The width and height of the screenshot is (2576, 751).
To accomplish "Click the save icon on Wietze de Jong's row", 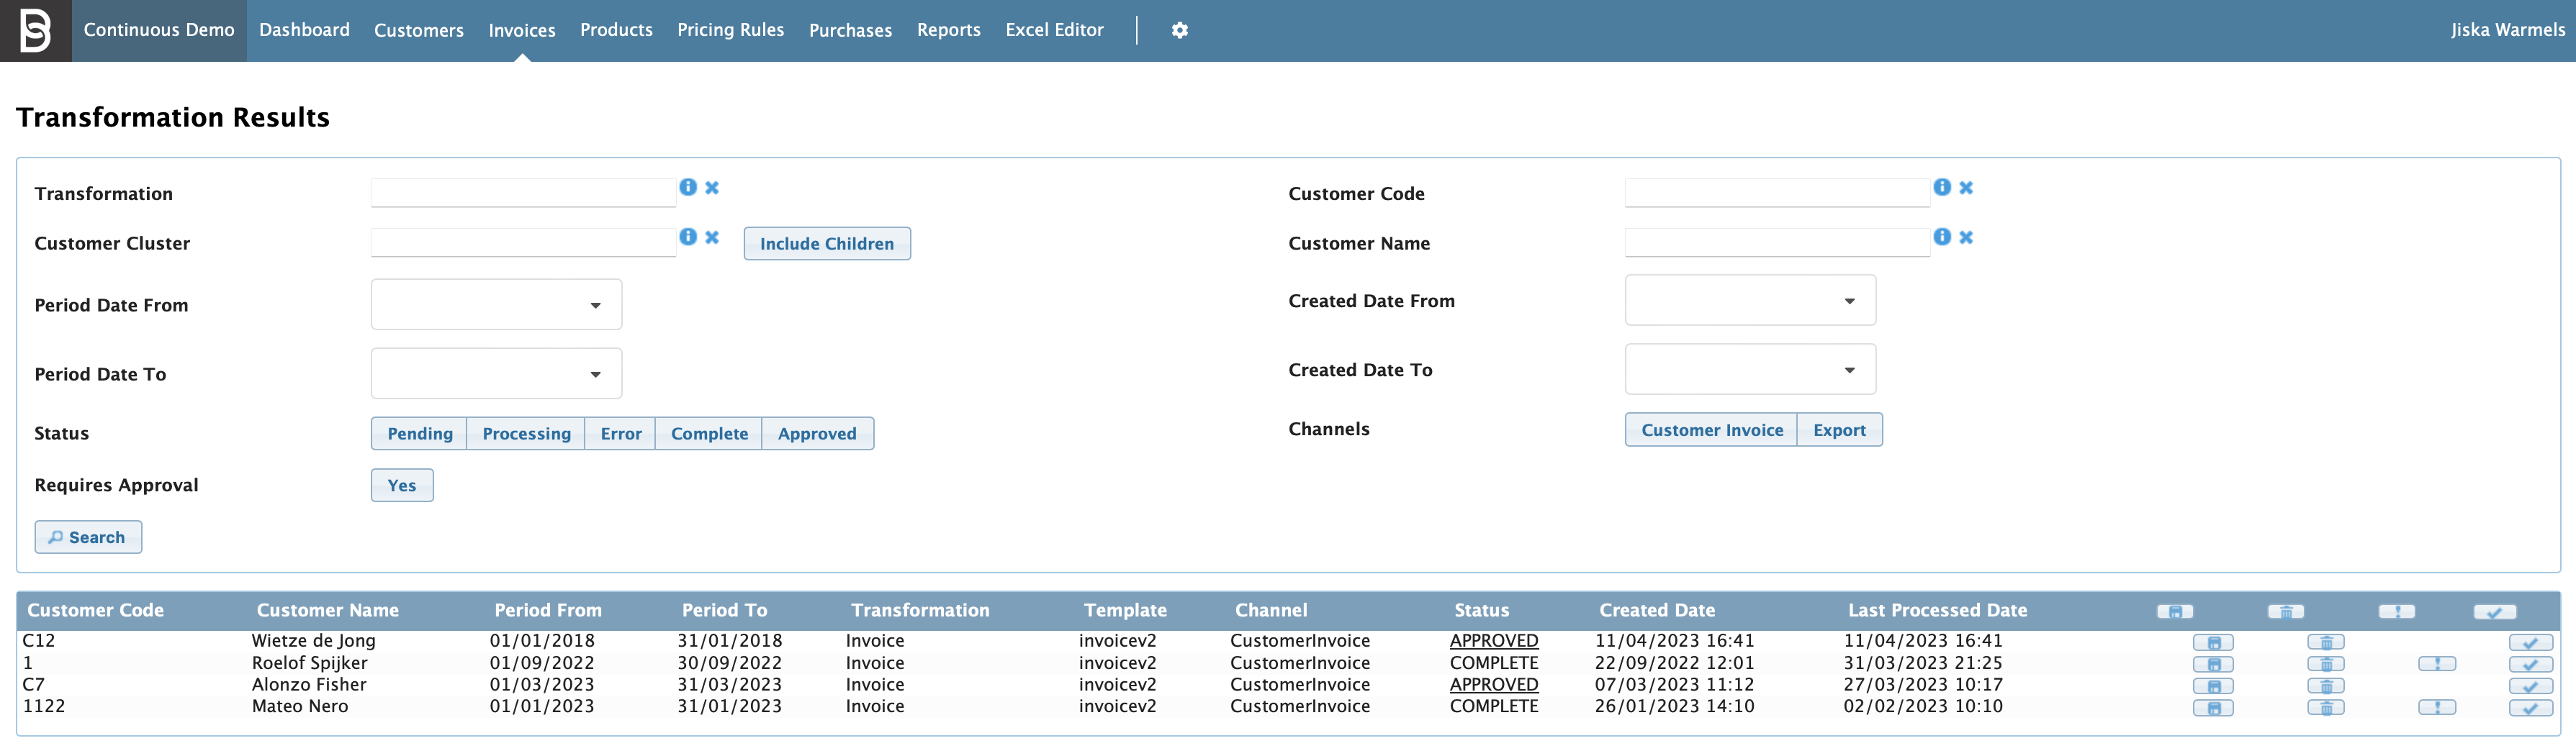I will point(2213,642).
